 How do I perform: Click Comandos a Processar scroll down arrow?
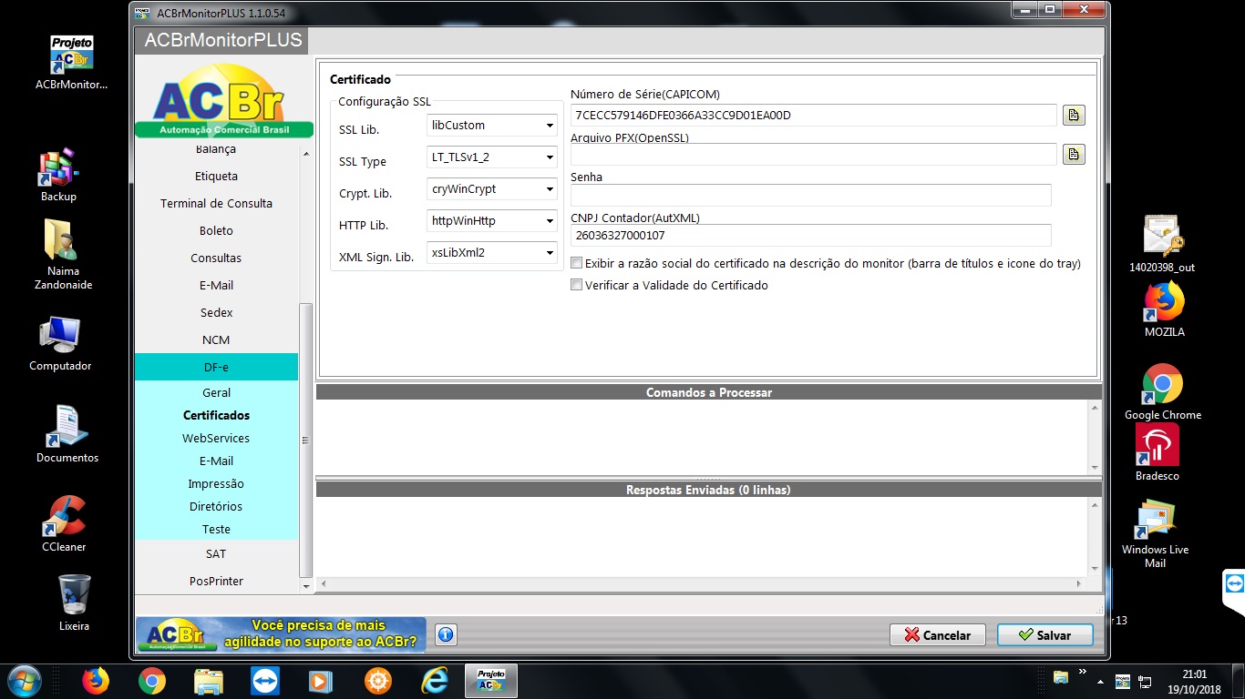1096,467
